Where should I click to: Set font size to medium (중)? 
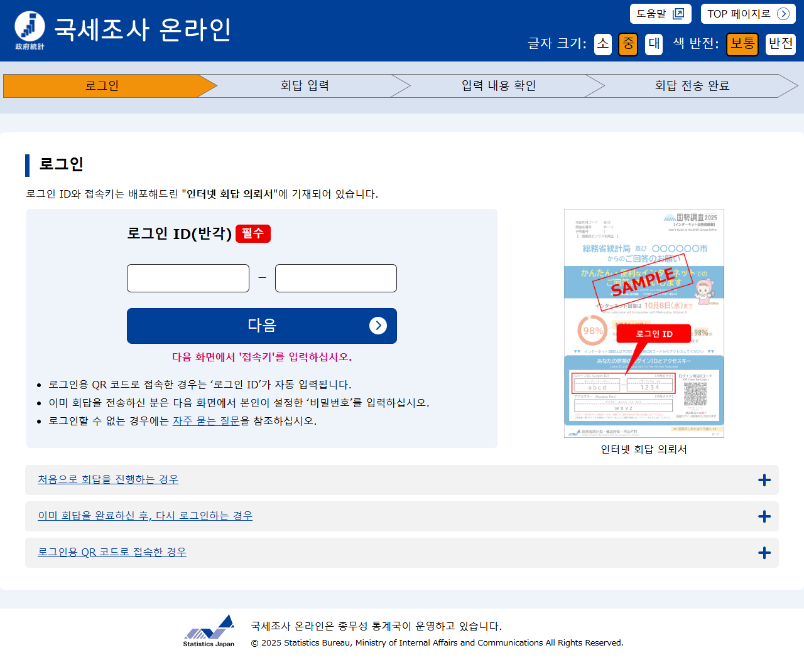coord(628,44)
